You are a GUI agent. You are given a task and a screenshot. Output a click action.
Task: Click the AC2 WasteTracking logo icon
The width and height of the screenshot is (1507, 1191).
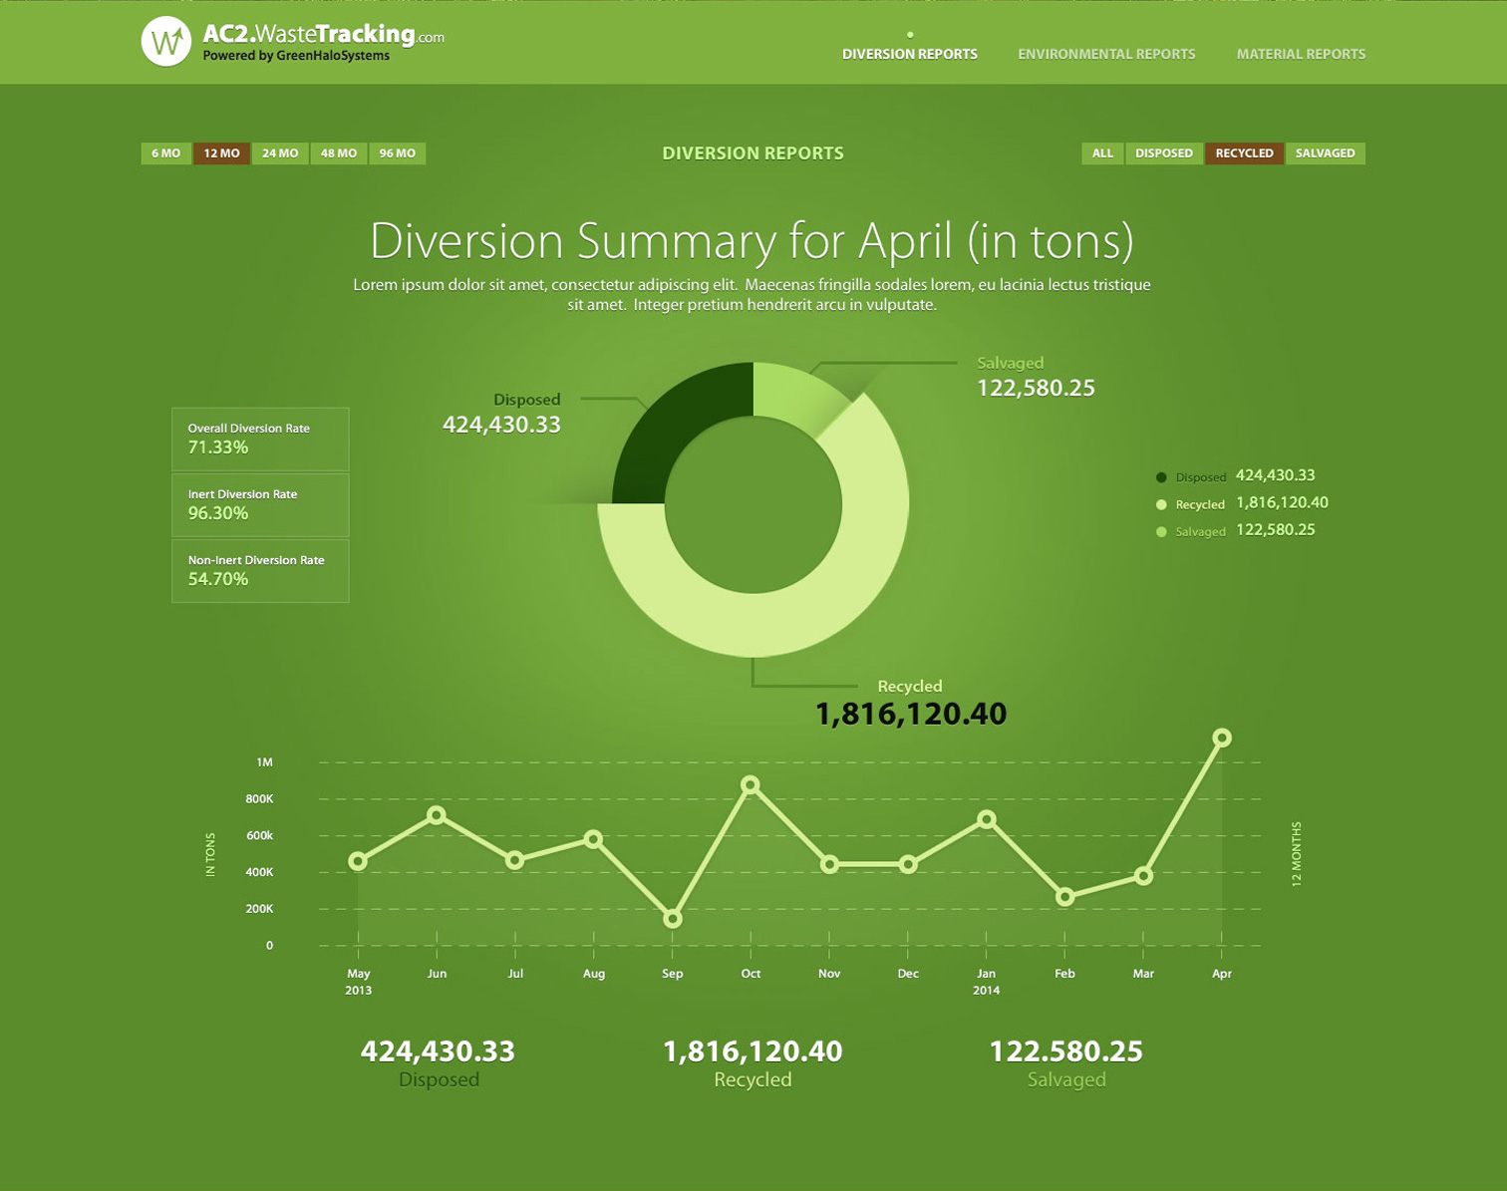pyautogui.click(x=165, y=42)
